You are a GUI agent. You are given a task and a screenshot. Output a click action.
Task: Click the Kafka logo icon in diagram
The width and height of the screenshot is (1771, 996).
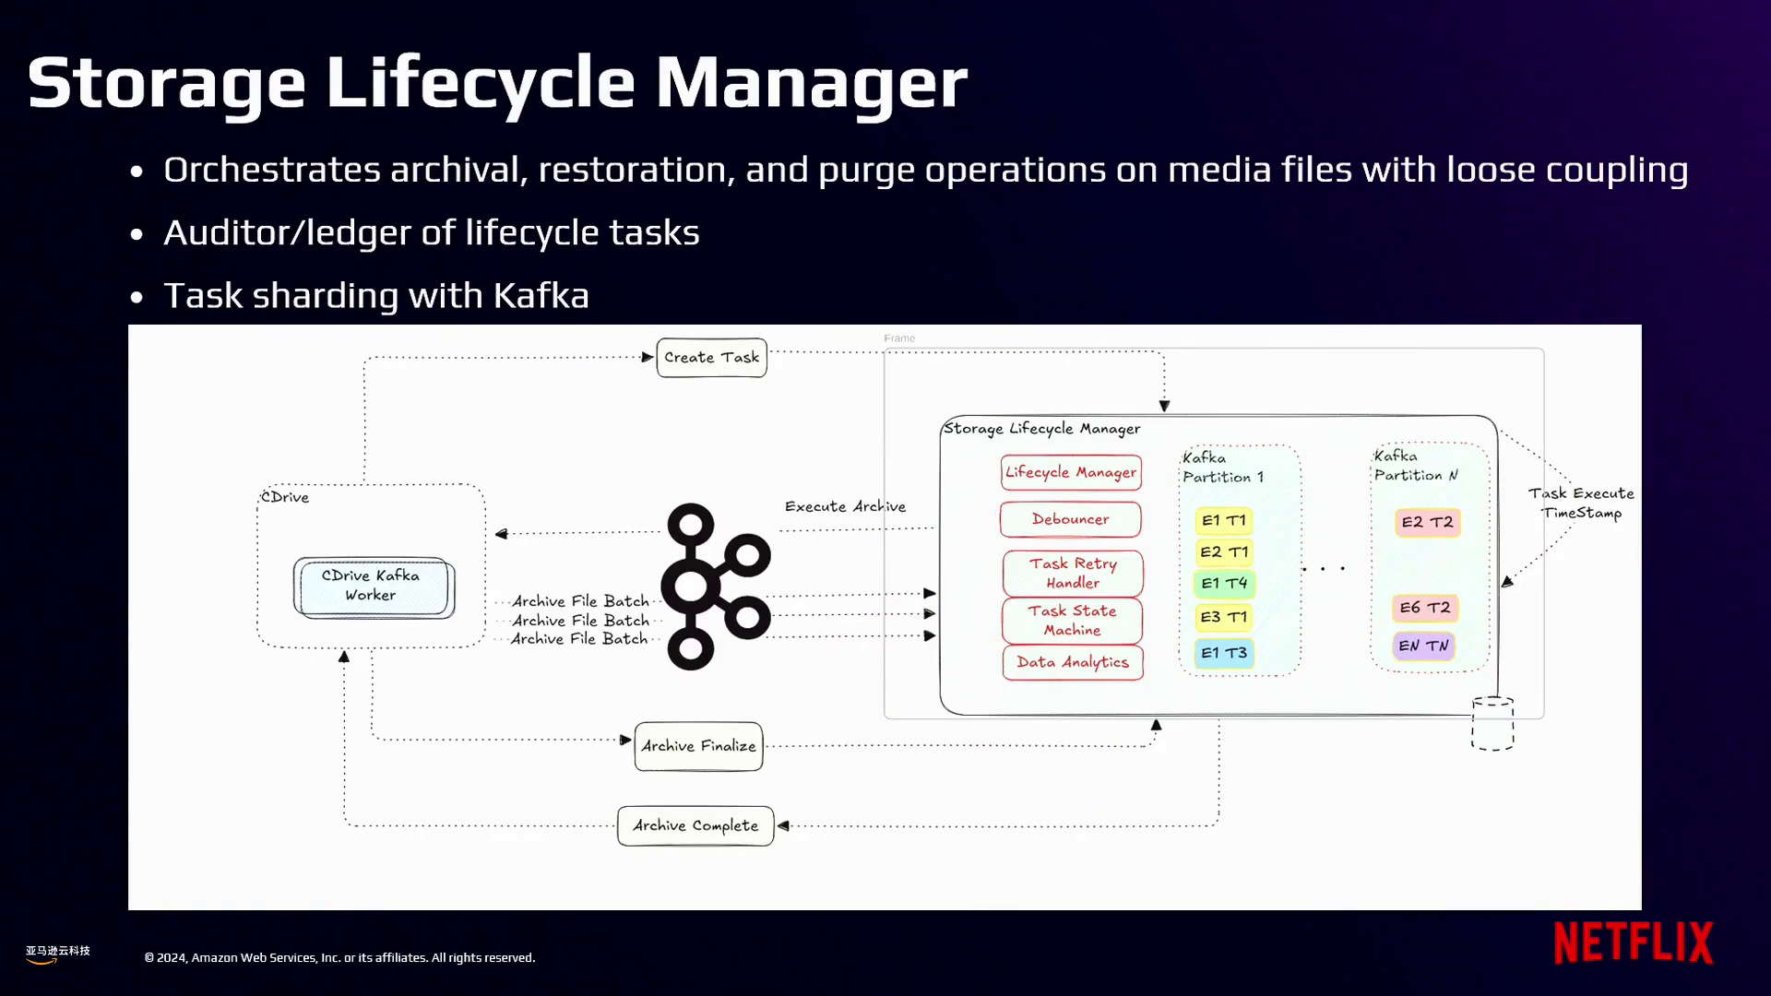715,587
